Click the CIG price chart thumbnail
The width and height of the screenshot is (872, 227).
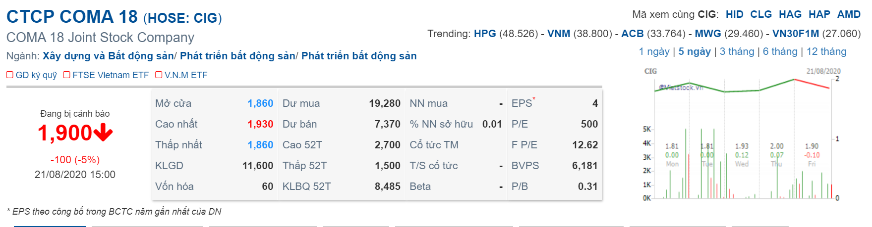point(741,134)
